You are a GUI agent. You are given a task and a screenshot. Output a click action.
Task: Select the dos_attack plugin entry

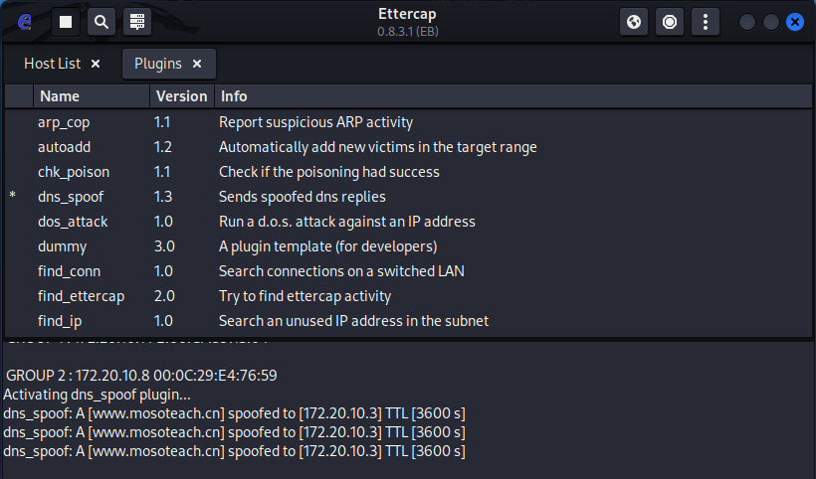coord(73,222)
